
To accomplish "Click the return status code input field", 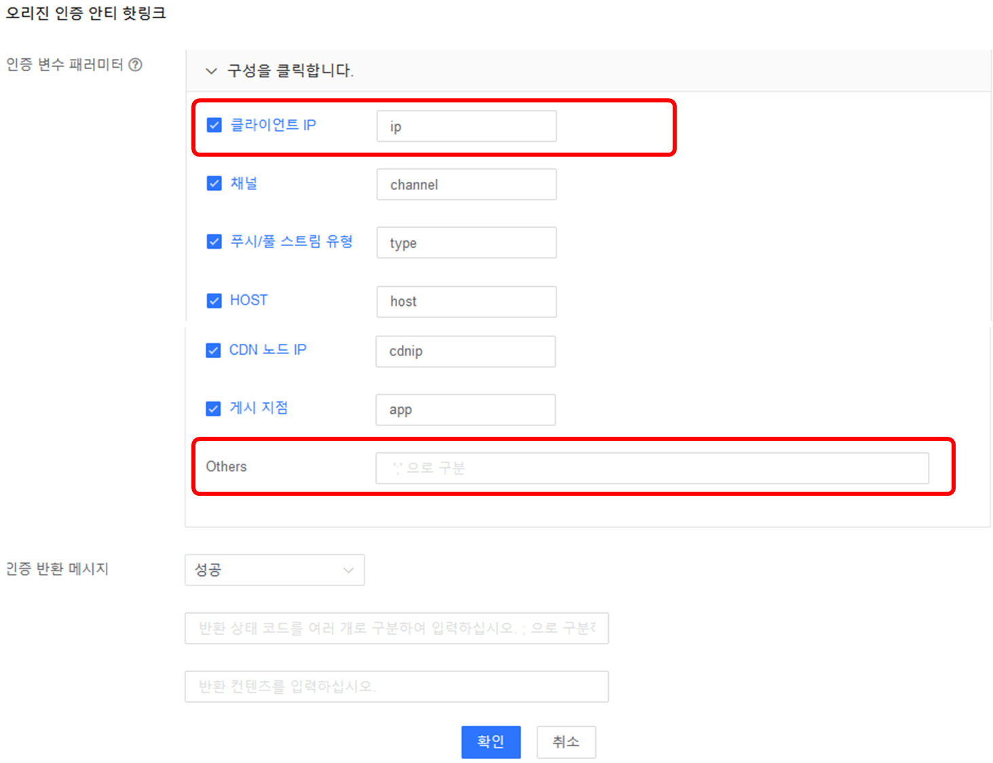I will point(396,628).
